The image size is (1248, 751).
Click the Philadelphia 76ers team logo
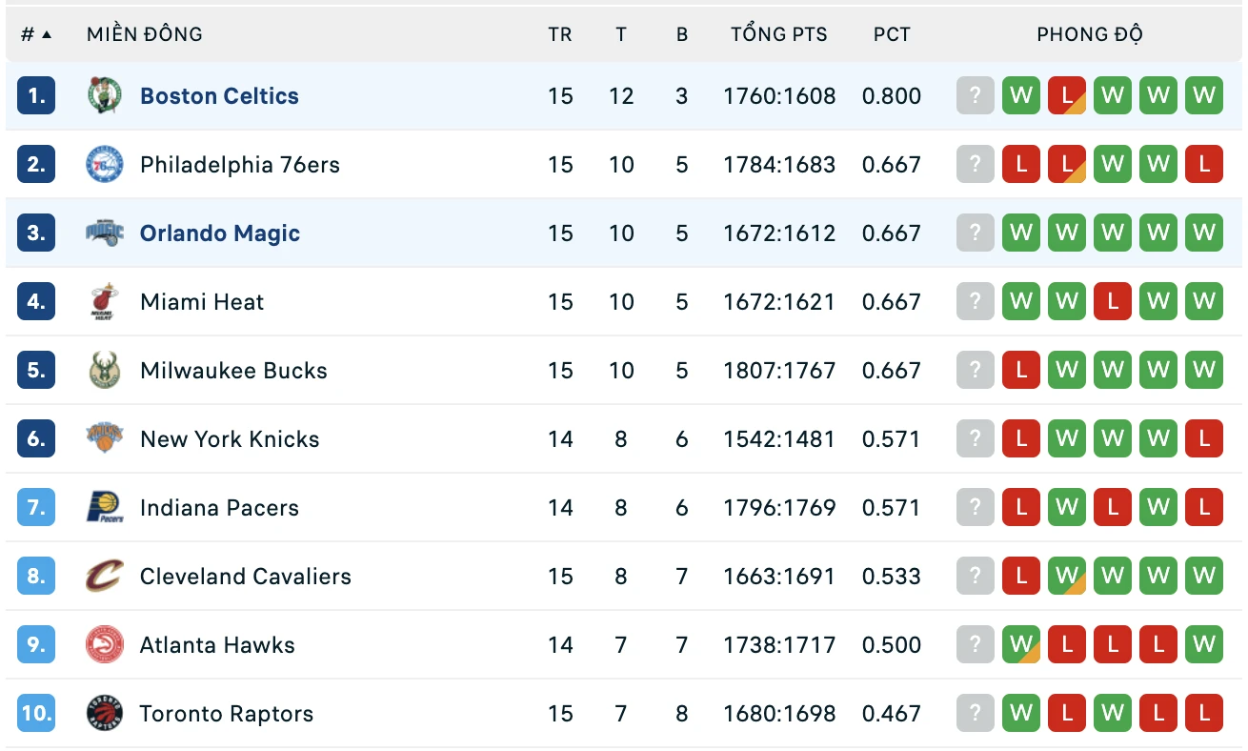[x=105, y=165]
